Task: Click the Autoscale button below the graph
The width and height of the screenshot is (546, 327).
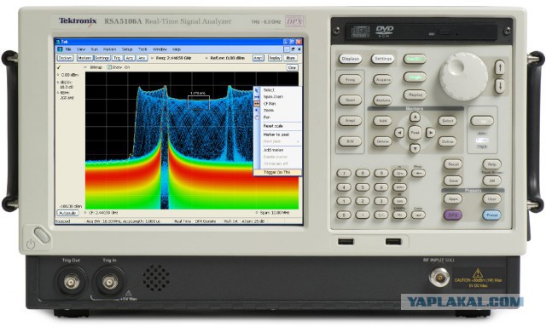Action: (x=67, y=213)
